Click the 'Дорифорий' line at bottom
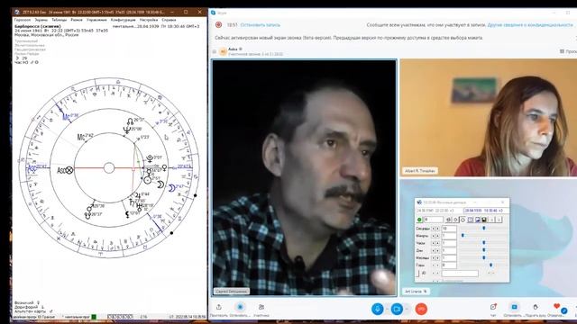 (x=29, y=307)
